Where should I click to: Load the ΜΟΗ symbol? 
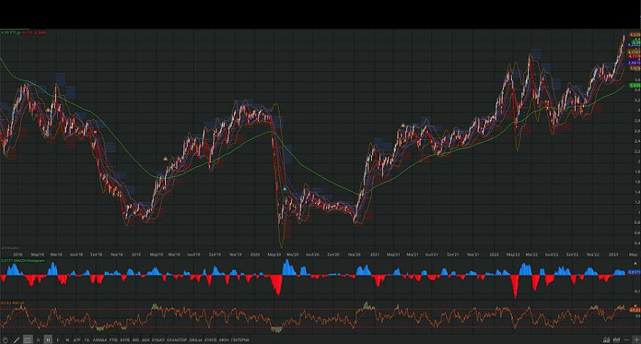click(224, 340)
